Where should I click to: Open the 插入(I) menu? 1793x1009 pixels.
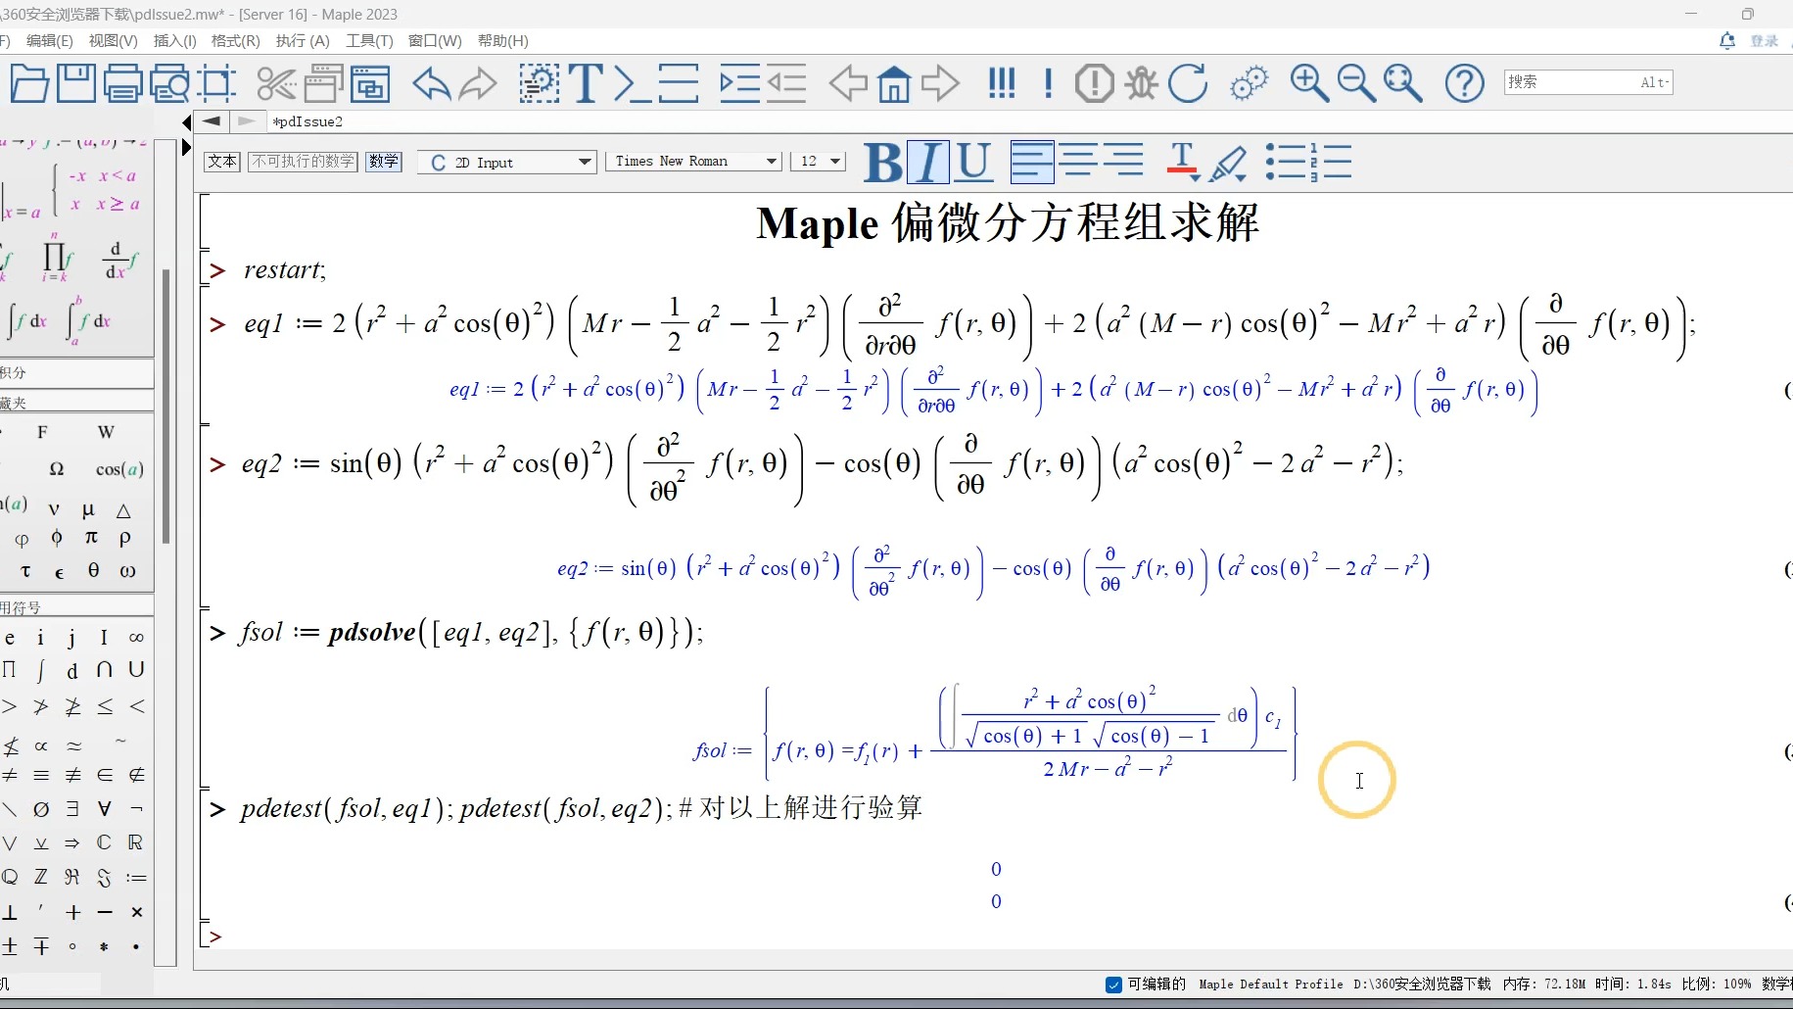pos(175,40)
